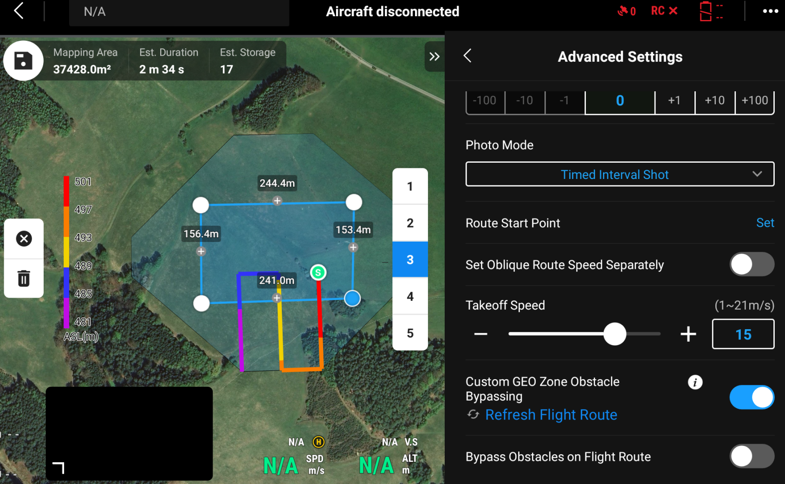This screenshot has width=785, height=484.
Task: Go back from Advanced Settings
Action: [467, 56]
